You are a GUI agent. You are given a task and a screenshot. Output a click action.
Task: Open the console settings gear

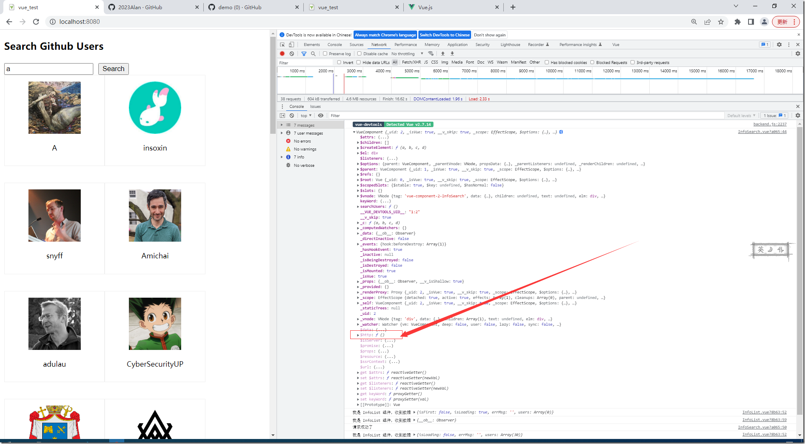pos(797,115)
